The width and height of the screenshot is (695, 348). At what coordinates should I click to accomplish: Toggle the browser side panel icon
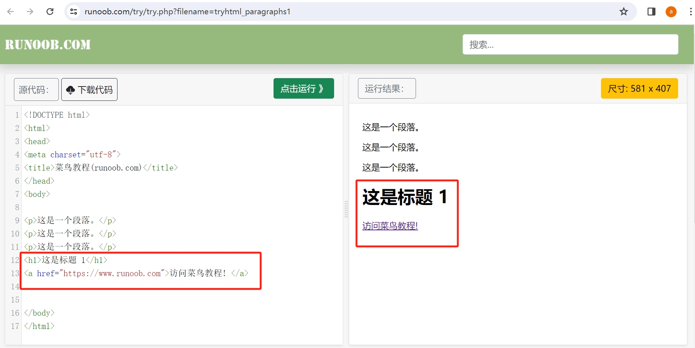[651, 12]
